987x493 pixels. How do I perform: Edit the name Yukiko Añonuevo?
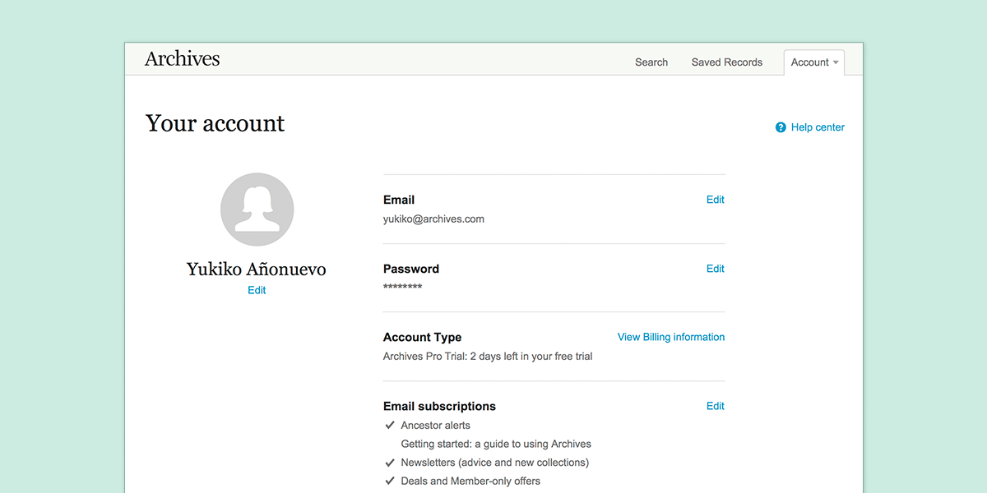click(x=257, y=290)
